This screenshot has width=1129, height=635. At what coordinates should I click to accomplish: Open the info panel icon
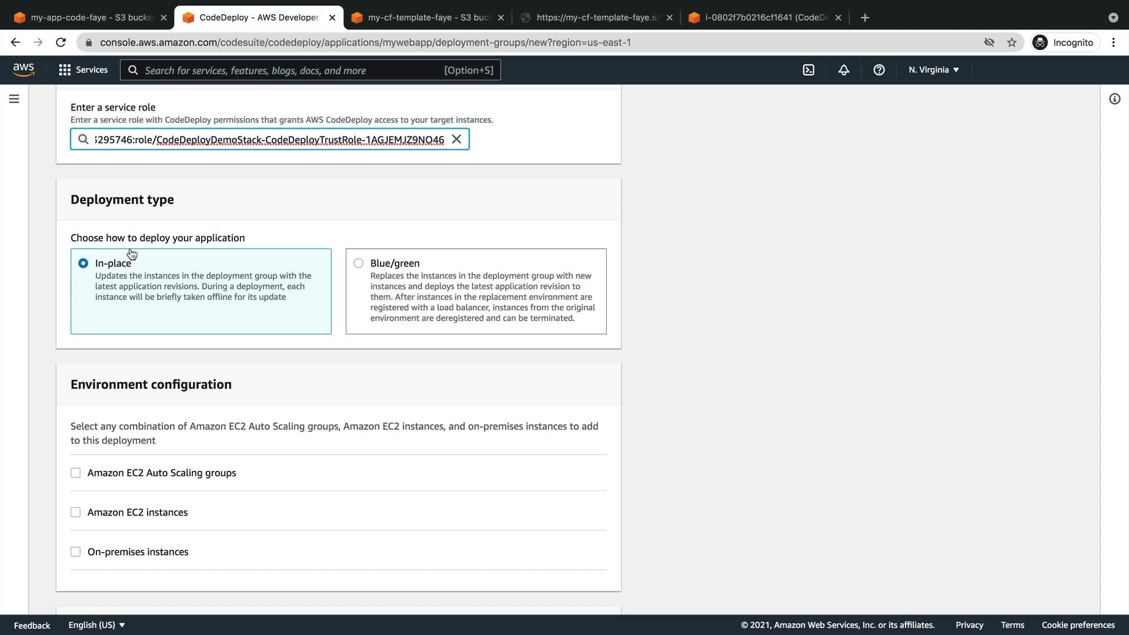click(x=1114, y=99)
